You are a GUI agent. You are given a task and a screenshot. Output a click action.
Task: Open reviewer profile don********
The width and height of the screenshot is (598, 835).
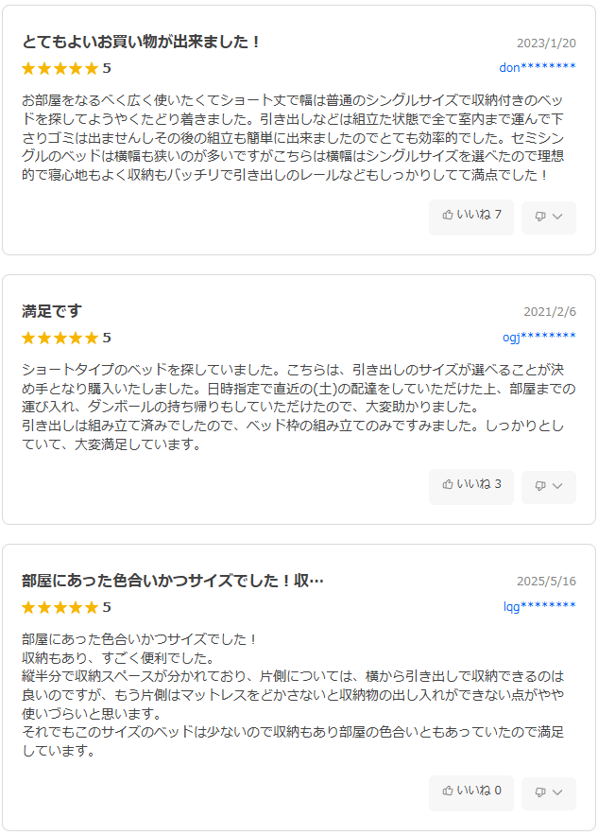tap(537, 67)
